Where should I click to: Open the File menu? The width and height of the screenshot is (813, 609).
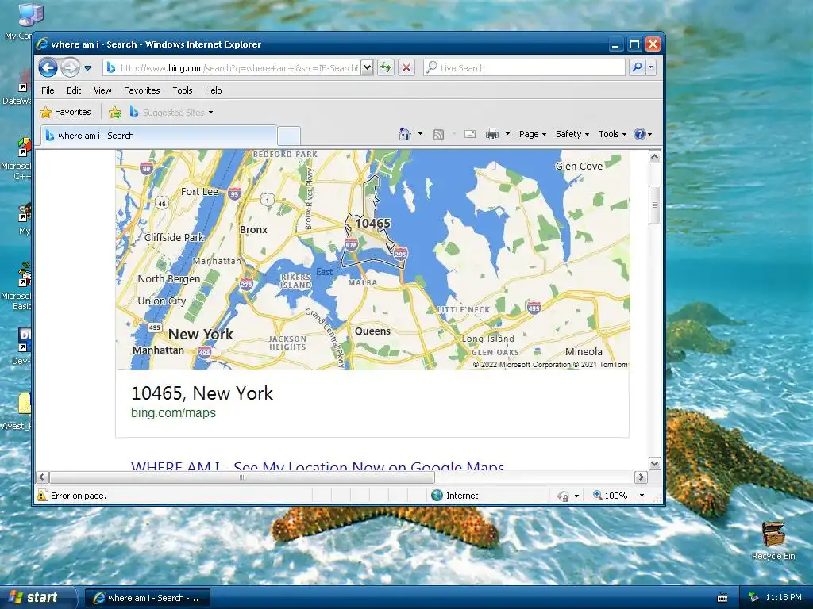pos(48,90)
